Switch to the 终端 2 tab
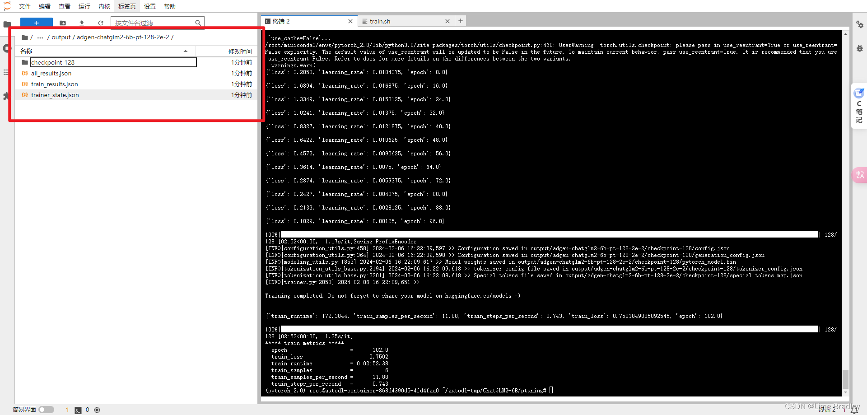This screenshot has width=867, height=415. [309, 21]
